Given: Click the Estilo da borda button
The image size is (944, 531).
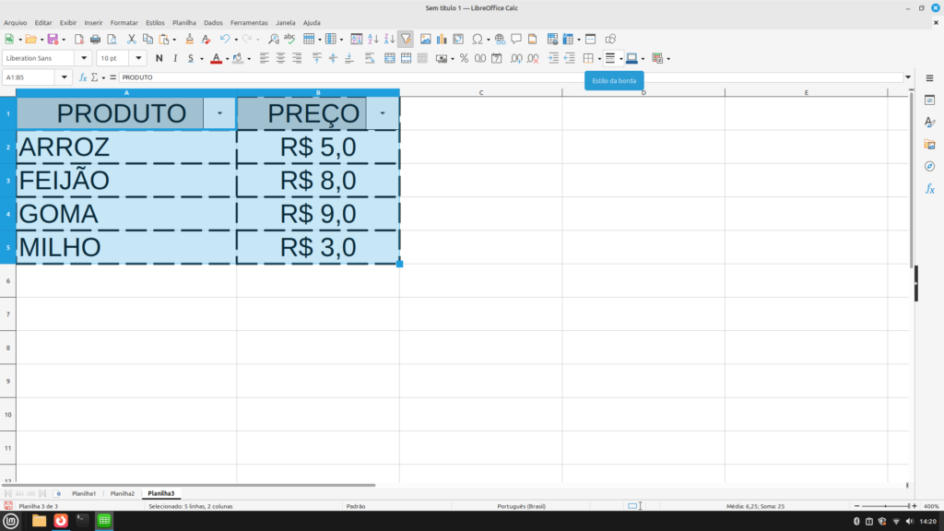Looking at the screenshot, I should tap(609, 58).
